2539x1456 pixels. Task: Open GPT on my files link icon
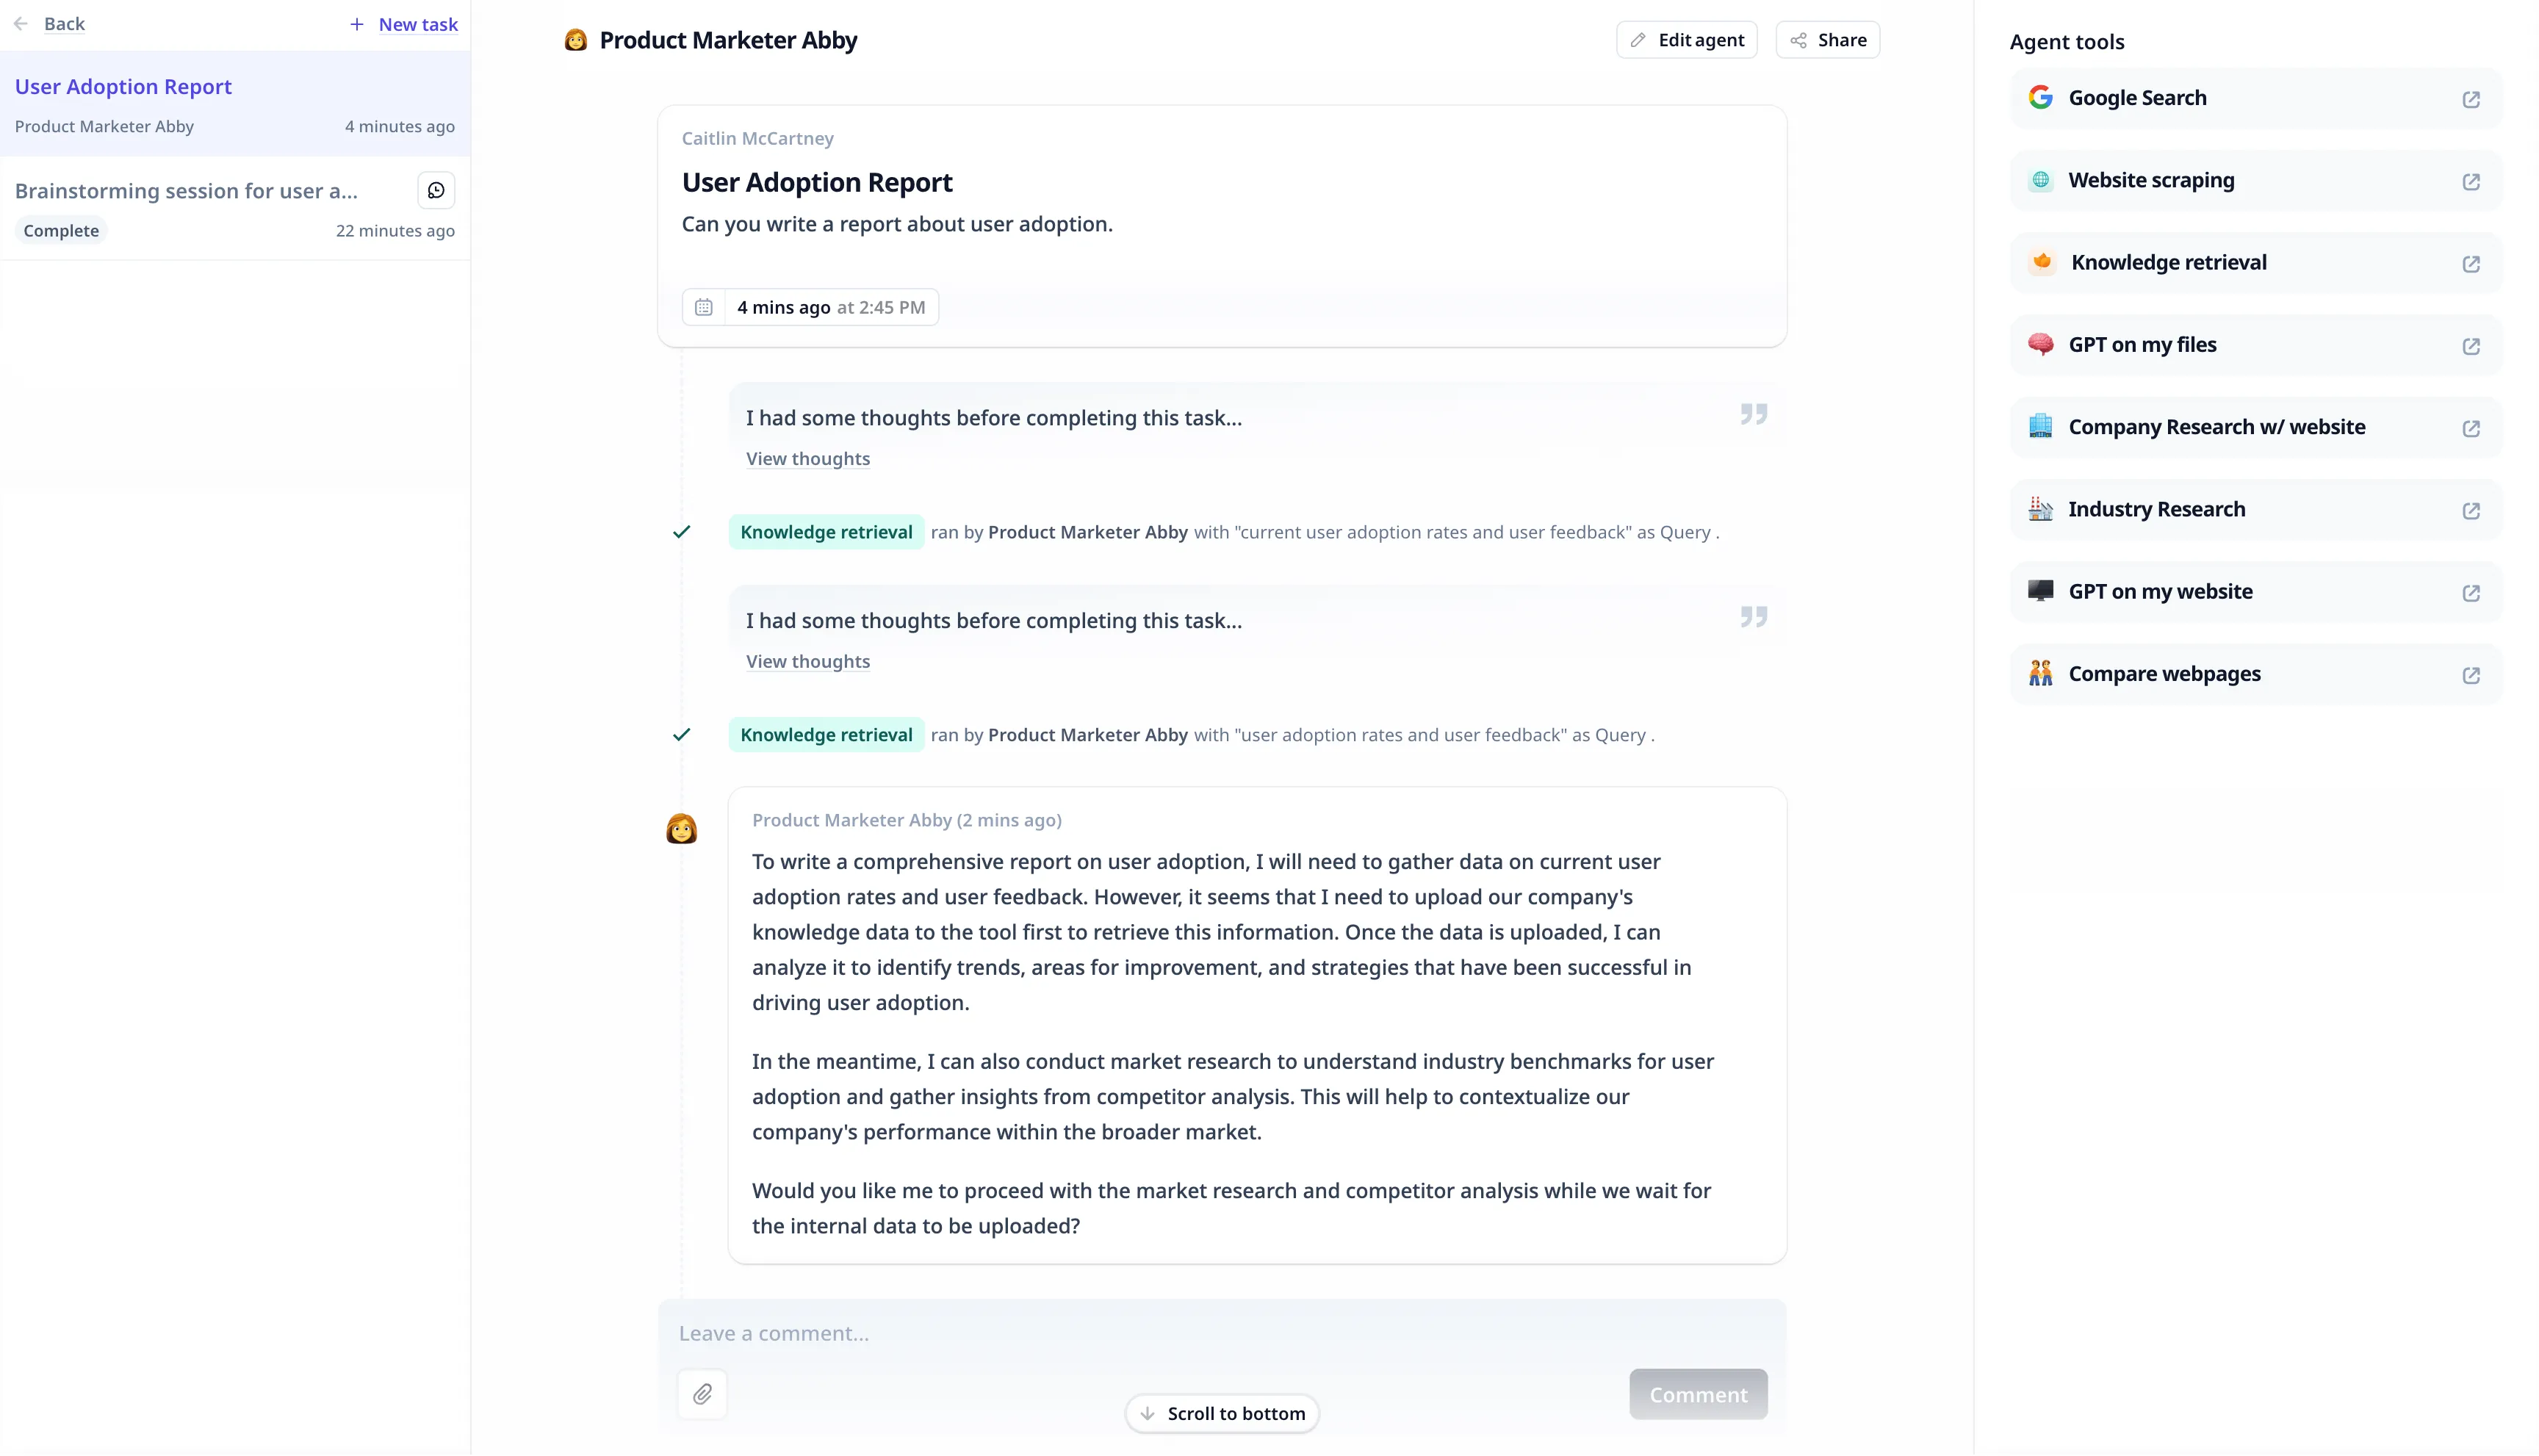click(2470, 346)
